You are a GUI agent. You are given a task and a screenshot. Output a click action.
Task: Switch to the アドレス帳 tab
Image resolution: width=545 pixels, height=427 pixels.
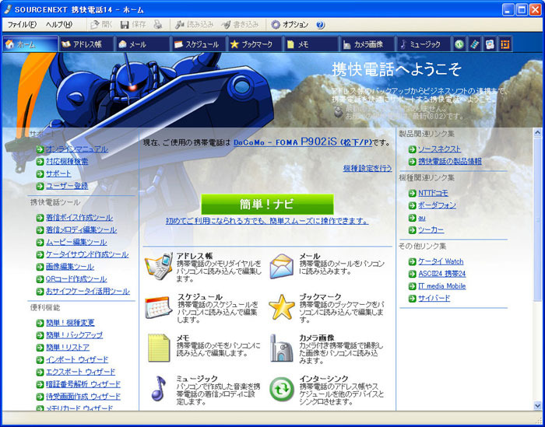tap(86, 44)
